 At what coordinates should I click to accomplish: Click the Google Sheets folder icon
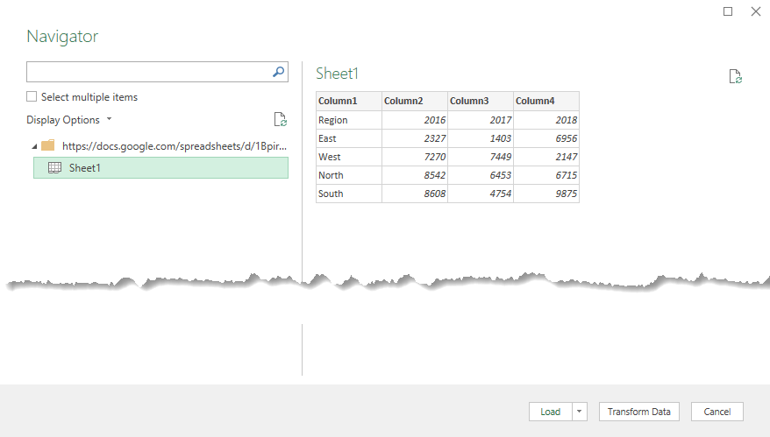(48, 145)
